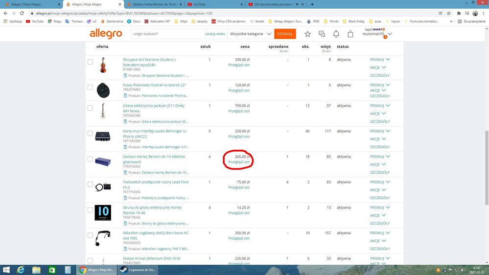This screenshot has width=489, height=275.
Task: Open the Struny do gitary elektrycznej offer title
Action: [152, 210]
